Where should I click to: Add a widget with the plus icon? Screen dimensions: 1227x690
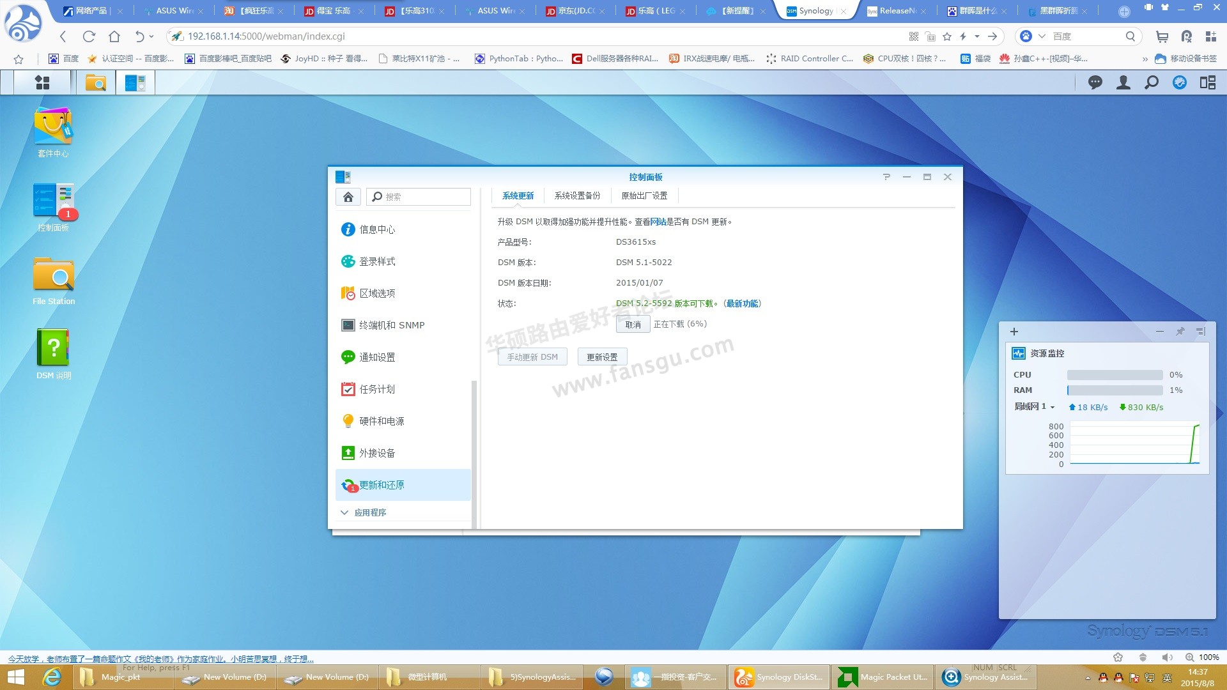(1014, 332)
